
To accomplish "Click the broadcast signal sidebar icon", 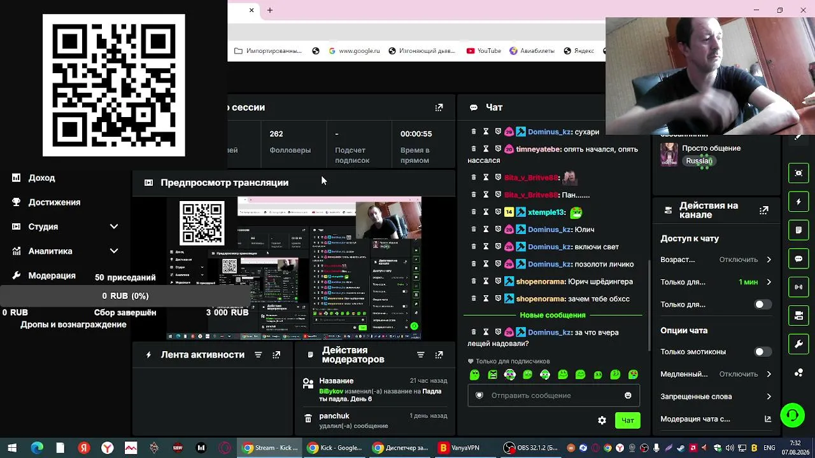I will point(798,287).
